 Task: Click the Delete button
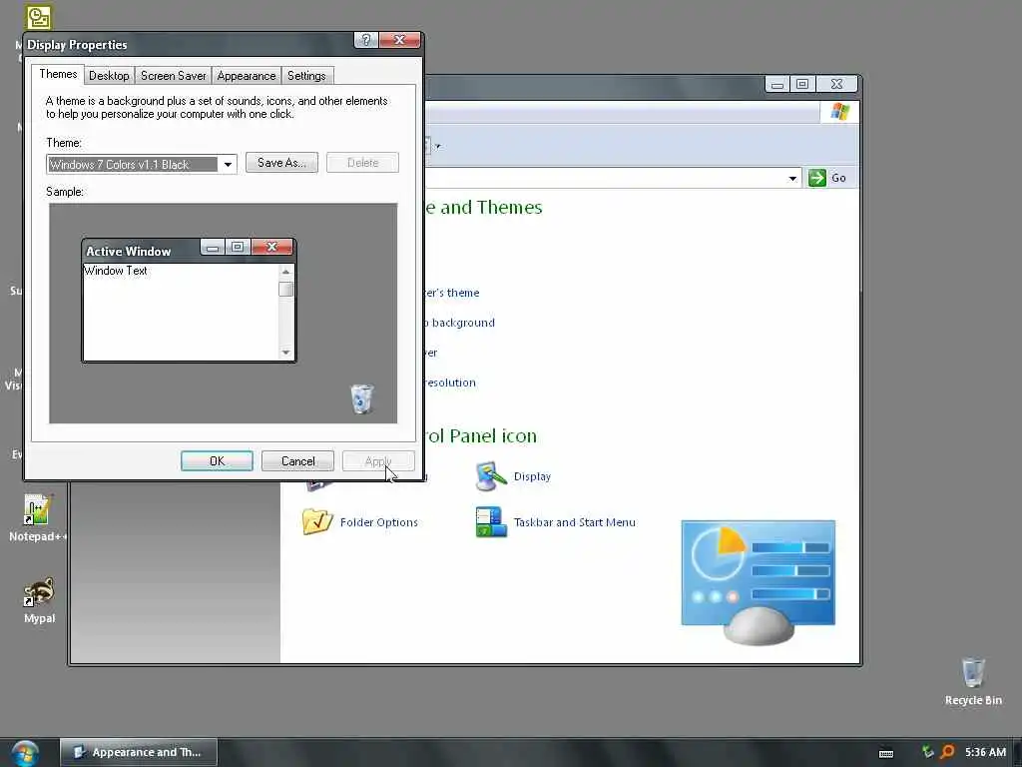(362, 163)
